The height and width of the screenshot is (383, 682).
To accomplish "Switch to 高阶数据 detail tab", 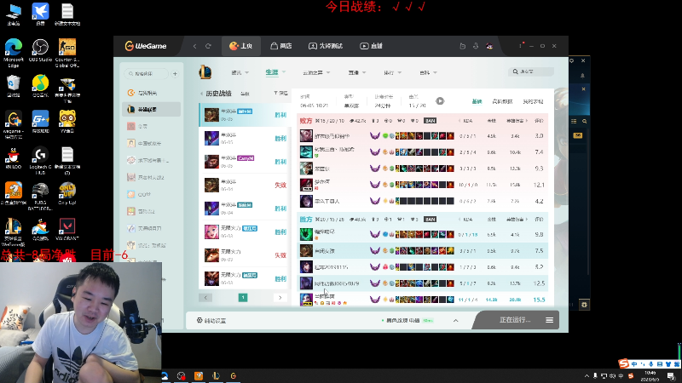I will (502, 101).
